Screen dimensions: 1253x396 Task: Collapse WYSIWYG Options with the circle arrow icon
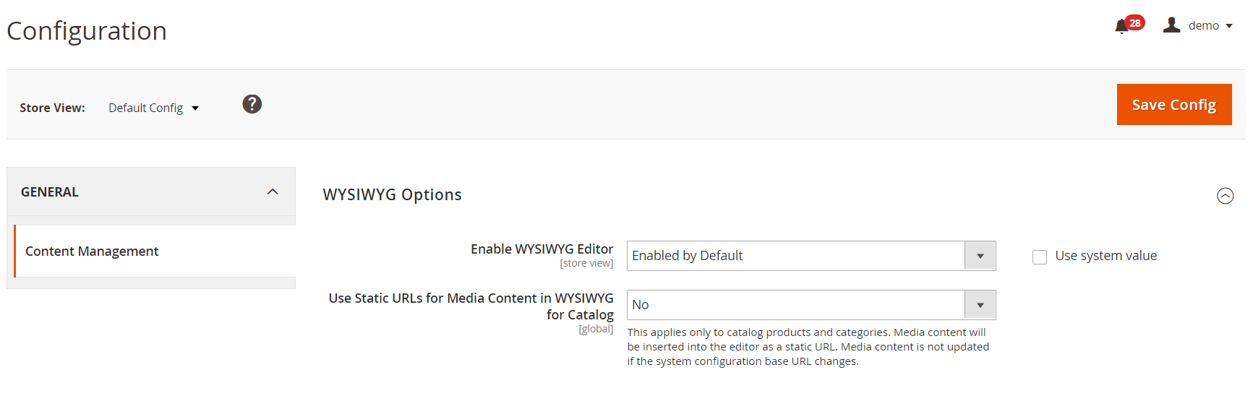[x=1225, y=196]
